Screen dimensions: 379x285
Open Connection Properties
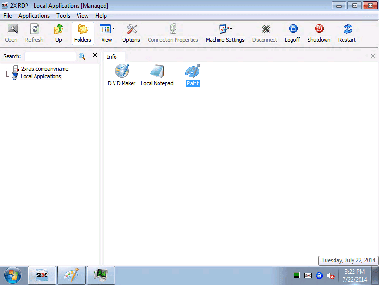click(x=173, y=33)
